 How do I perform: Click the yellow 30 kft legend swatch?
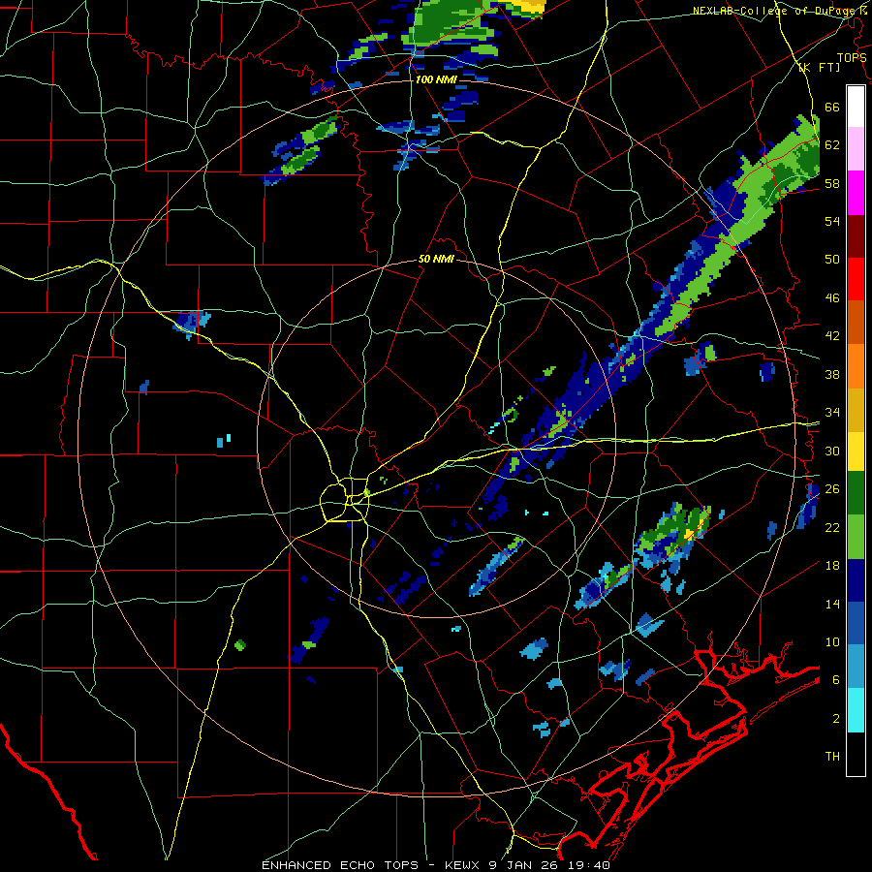pyautogui.click(x=856, y=451)
